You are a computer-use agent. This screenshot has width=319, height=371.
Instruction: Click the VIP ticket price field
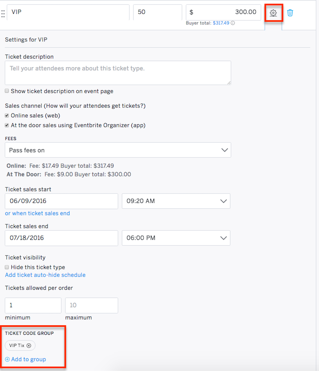223,12
